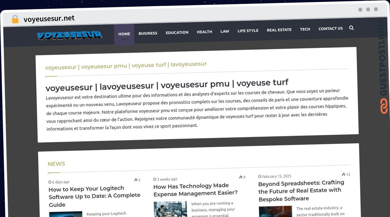Screen dimensions: 390x217
Task: Click the padlock icon beside the URL
Action: (x=15, y=19)
